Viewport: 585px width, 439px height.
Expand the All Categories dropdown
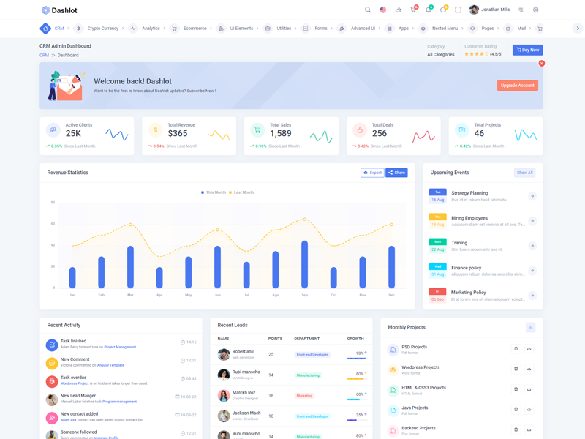pyautogui.click(x=441, y=55)
